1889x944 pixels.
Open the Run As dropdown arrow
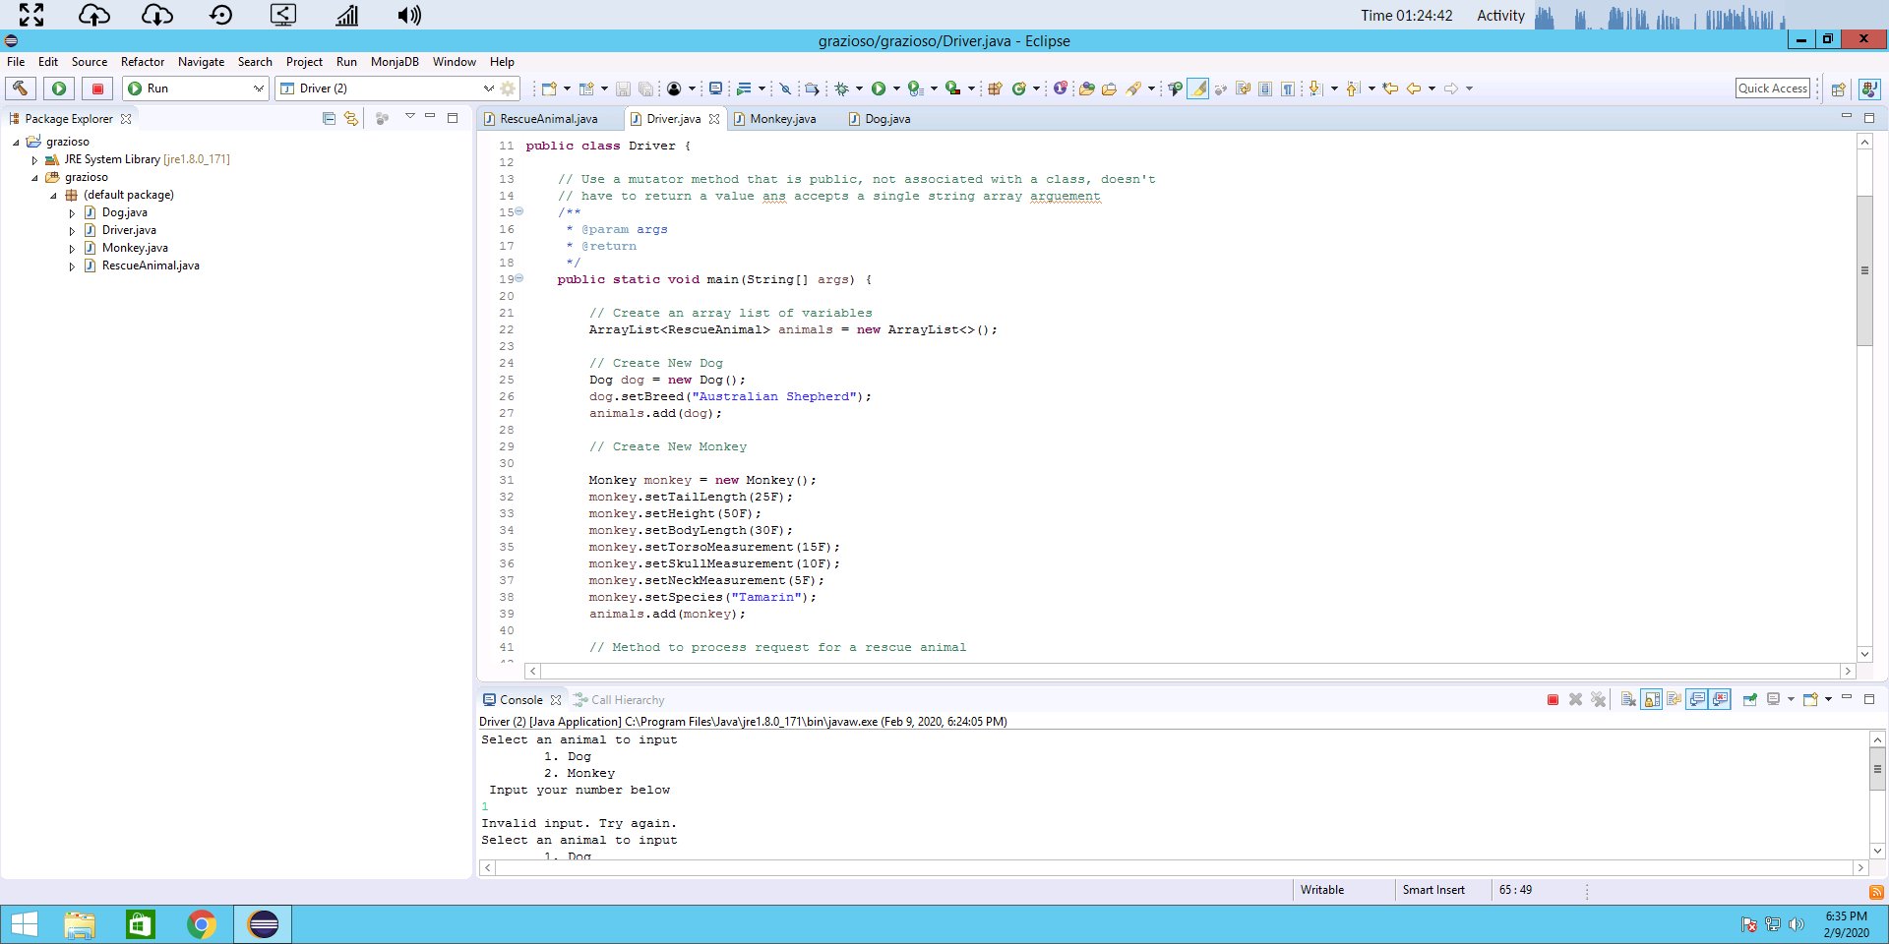click(896, 88)
